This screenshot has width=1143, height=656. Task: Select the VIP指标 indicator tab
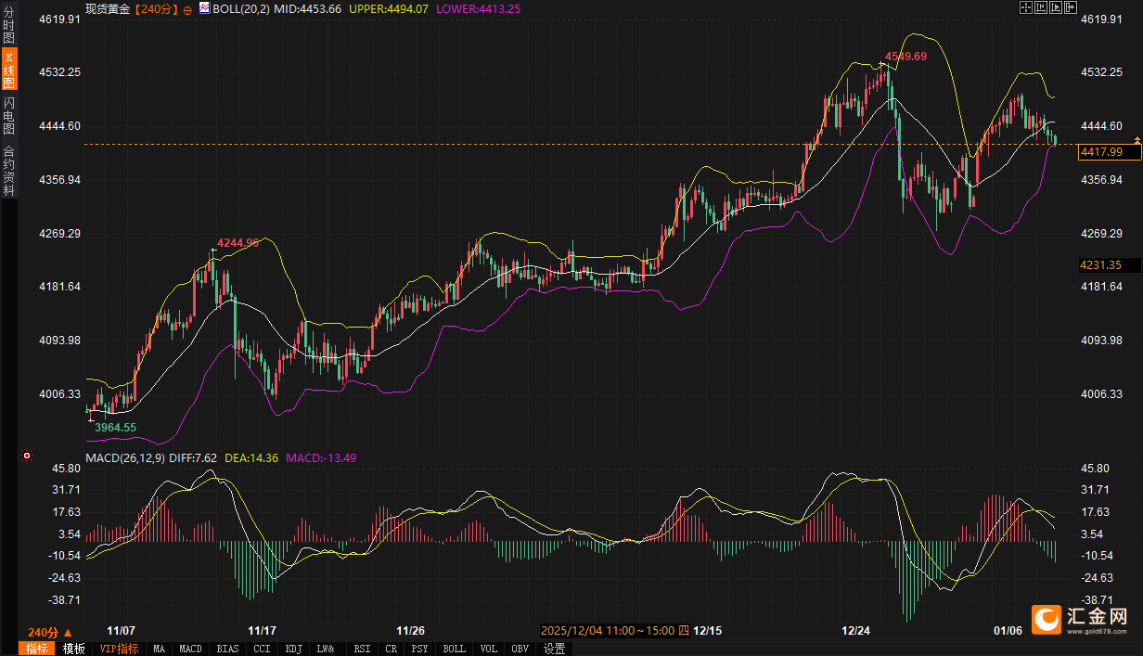coord(120,649)
